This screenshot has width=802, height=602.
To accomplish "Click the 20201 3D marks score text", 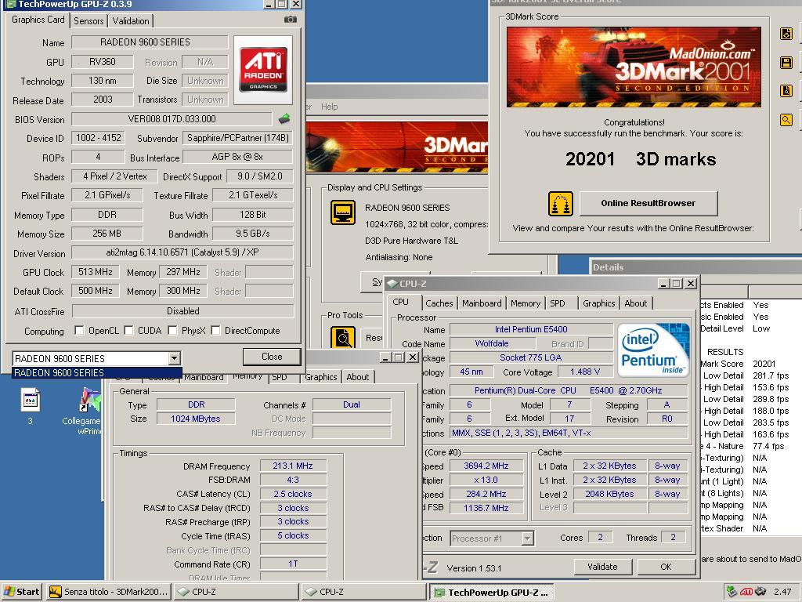I will click(x=641, y=159).
